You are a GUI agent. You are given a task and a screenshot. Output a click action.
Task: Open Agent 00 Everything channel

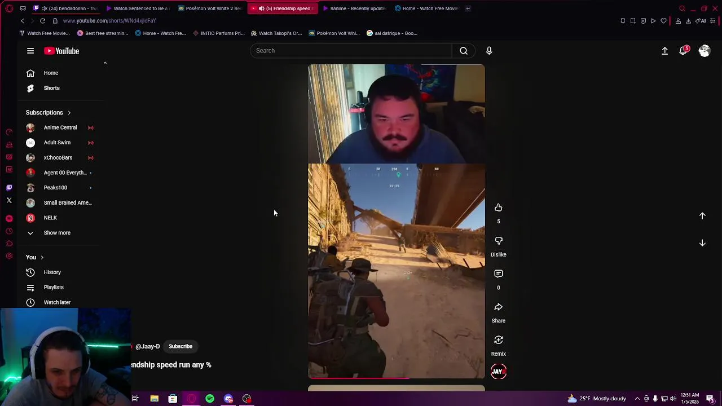65,173
